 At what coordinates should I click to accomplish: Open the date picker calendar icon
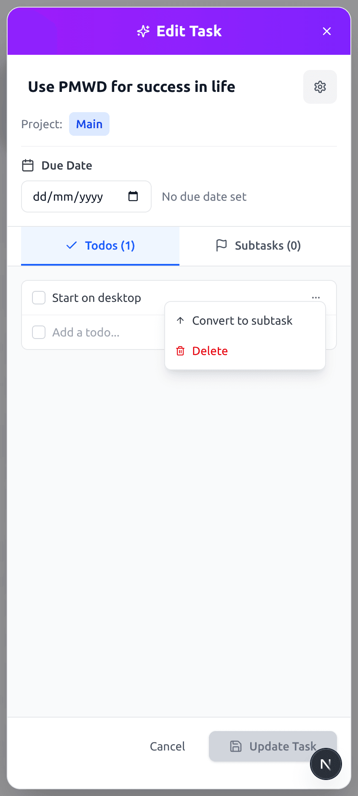click(133, 196)
